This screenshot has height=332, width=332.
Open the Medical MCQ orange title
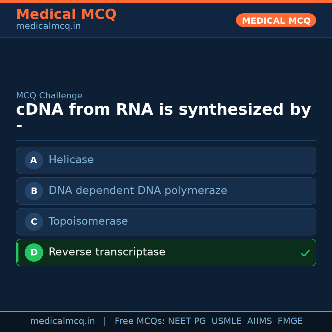[66, 14]
